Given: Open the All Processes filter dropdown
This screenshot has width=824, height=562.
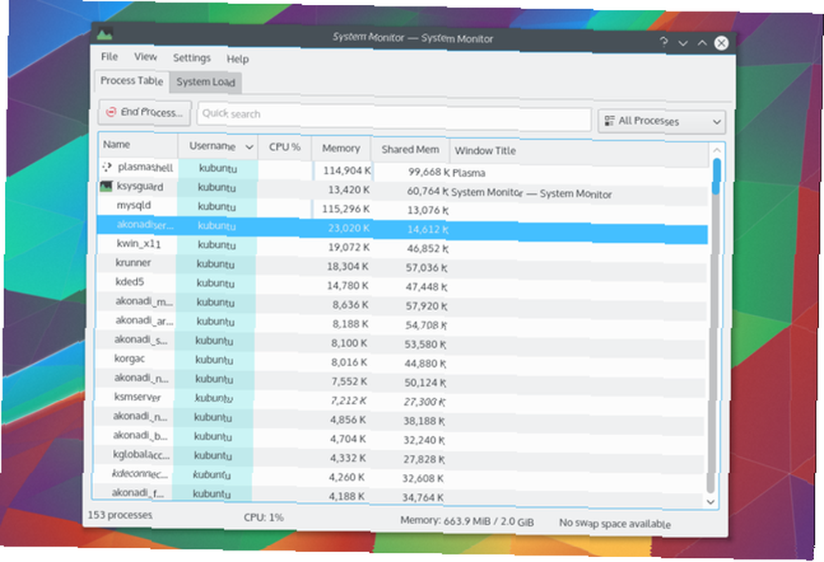Looking at the screenshot, I should click(x=662, y=121).
